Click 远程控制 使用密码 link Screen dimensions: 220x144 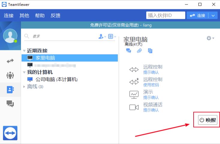(151, 85)
